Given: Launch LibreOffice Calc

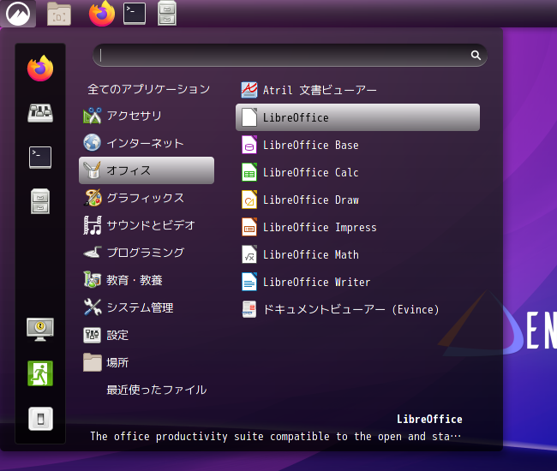Looking at the screenshot, I should pyautogui.click(x=357, y=172).
